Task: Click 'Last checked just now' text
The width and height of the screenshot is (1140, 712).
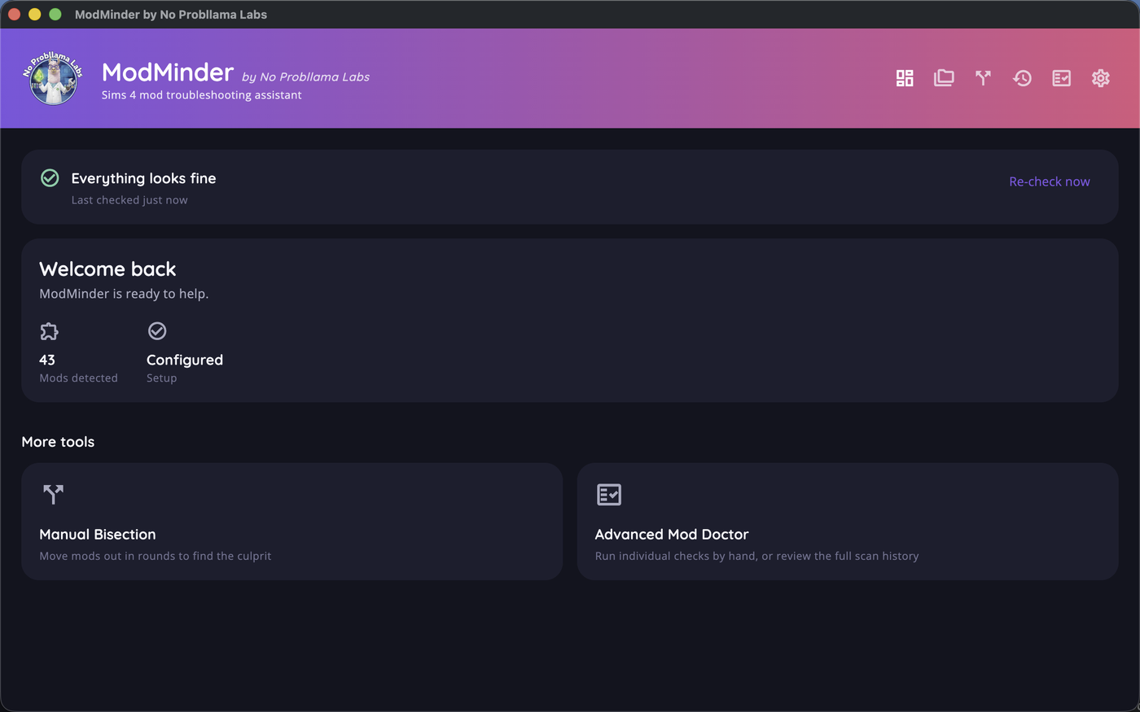Action: (x=129, y=200)
